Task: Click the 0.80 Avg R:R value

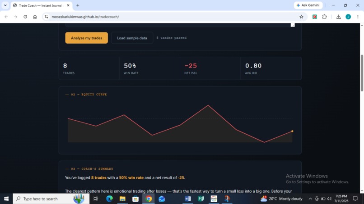Action: pyautogui.click(x=253, y=66)
